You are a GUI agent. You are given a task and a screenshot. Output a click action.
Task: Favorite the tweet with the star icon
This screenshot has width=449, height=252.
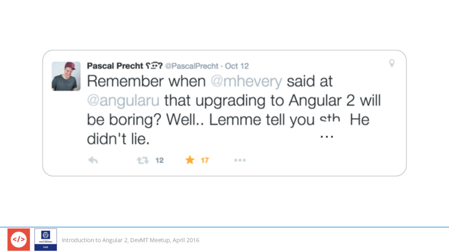click(189, 160)
